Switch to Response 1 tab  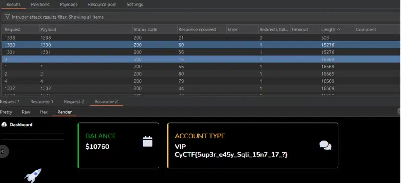pos(42,102)
